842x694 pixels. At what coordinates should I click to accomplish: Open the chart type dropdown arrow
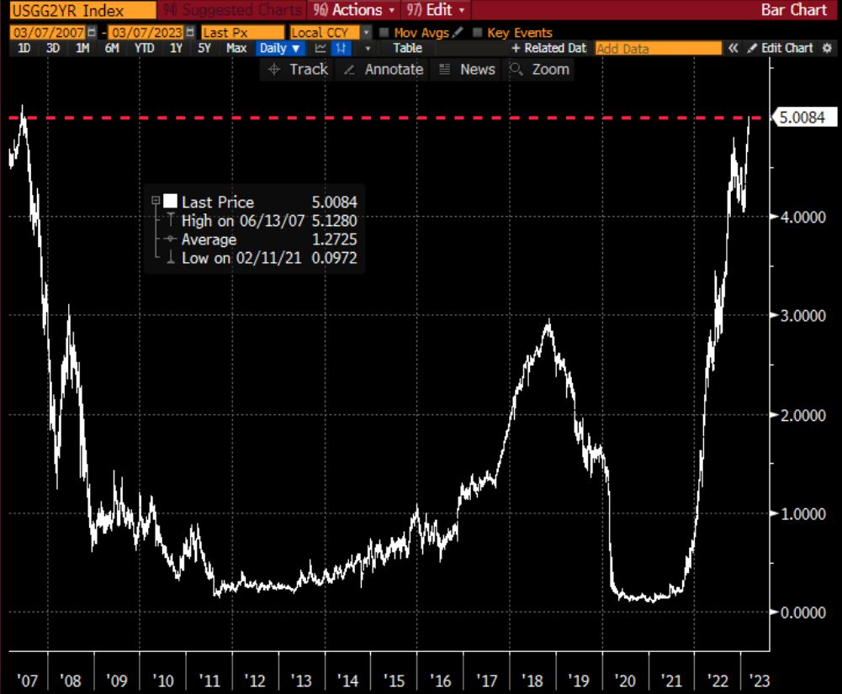pos(368,48)
